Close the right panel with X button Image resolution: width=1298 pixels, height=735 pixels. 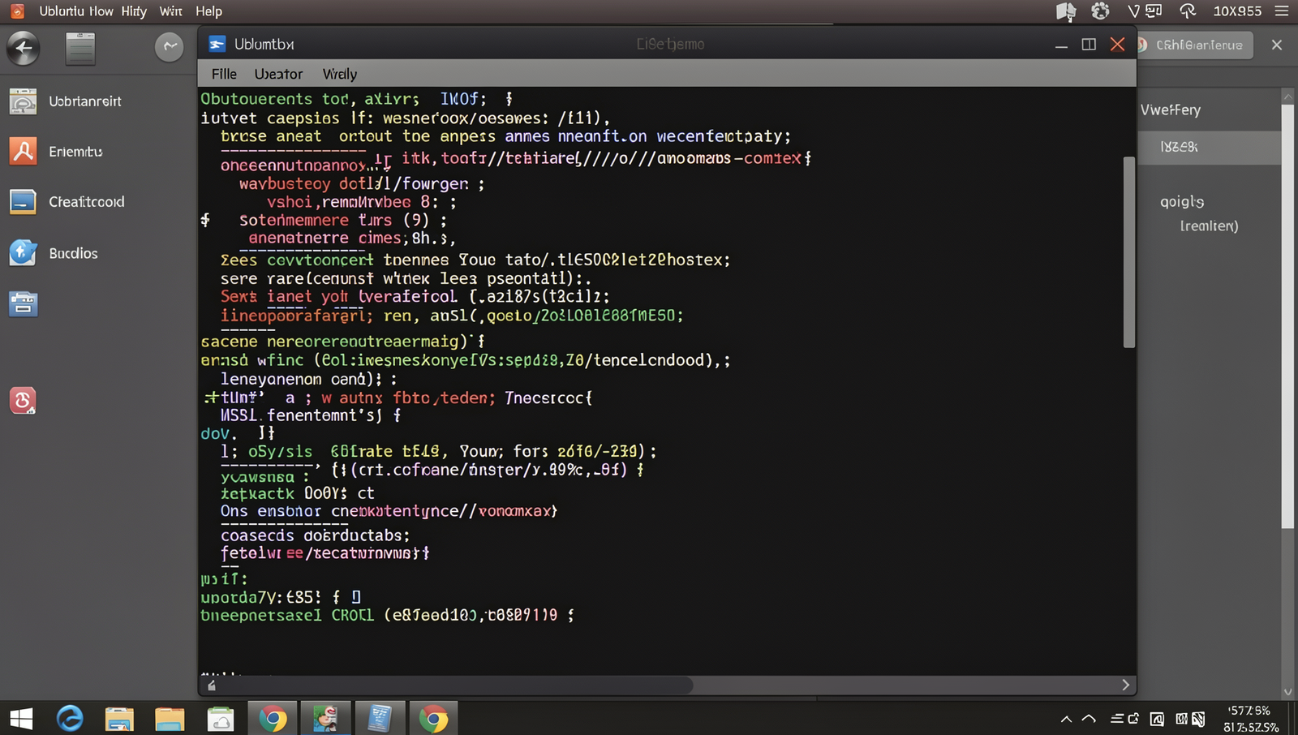point(1277,45)
